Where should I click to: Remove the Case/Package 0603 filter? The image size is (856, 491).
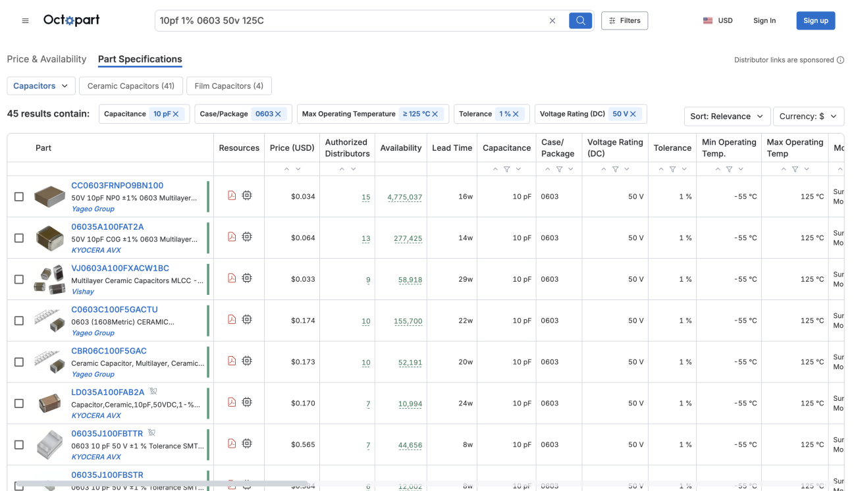(x=278, y=114)
